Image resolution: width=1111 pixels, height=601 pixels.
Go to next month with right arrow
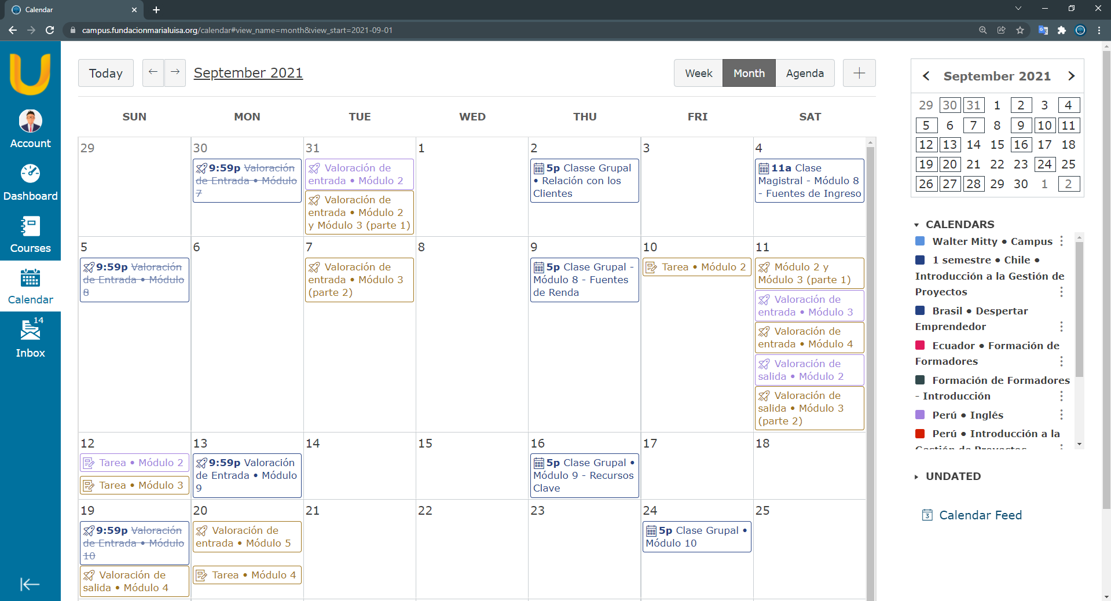point(175,73)
